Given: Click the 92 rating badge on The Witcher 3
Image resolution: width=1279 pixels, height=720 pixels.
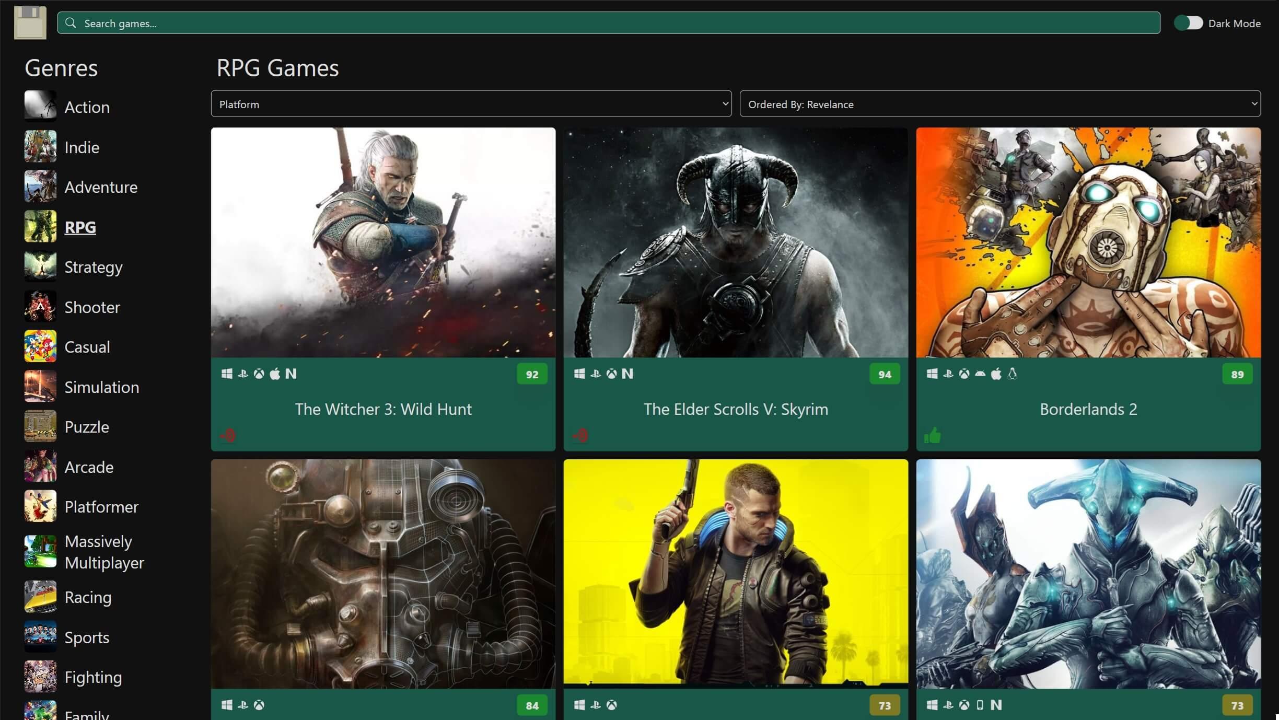Looking at the screenshot, I should (531, 374).
